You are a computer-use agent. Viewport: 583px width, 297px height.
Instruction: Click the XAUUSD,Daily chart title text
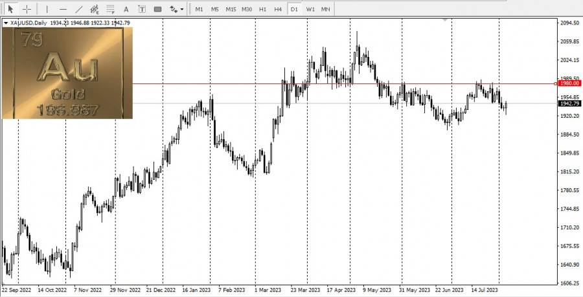coord(29,23)
